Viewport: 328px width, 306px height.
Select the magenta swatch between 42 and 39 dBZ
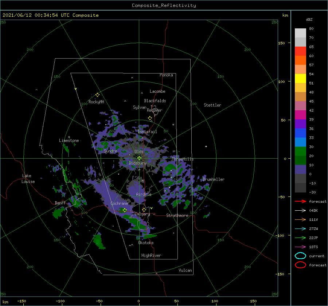point(300,115)
